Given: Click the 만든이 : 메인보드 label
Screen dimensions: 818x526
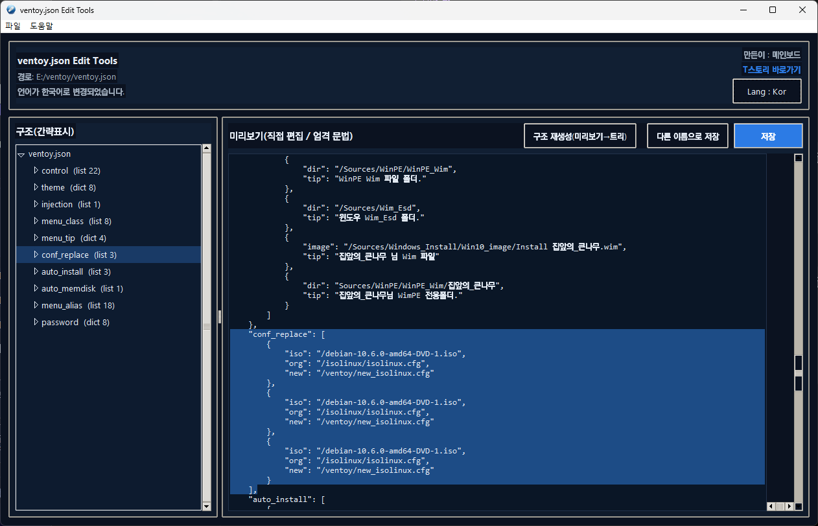Looking at the screenshot, I should point(772,54).
